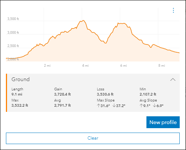Click the Clear button
Screen dimensions: 186x150
pos(93,138)
